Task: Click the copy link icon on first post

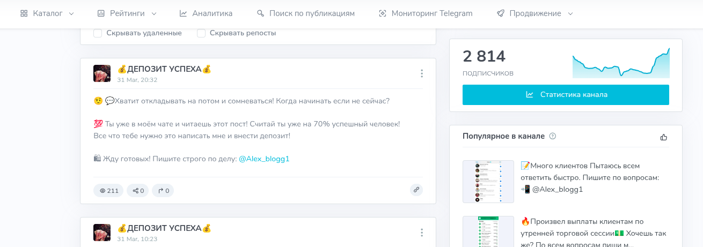Action: point(416,190)
